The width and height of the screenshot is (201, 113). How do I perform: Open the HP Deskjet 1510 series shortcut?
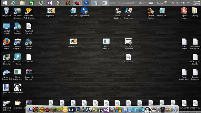click(x=7, y=105)
